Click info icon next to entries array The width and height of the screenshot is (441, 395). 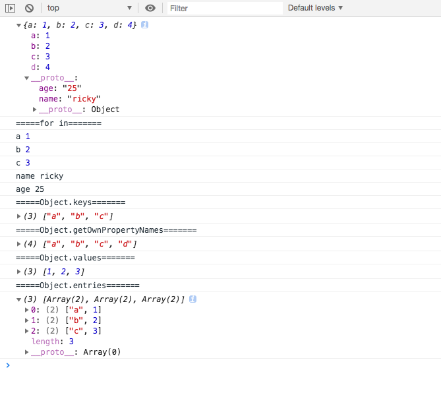tap(192, 299)
